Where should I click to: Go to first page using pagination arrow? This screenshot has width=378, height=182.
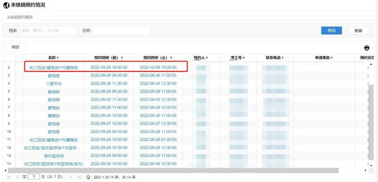tap(9, 177)
